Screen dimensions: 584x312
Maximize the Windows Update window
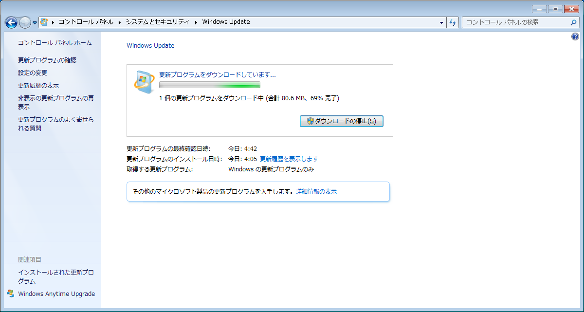tap(555, 9)
